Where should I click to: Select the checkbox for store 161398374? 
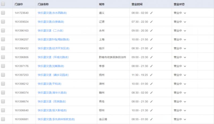3,92
